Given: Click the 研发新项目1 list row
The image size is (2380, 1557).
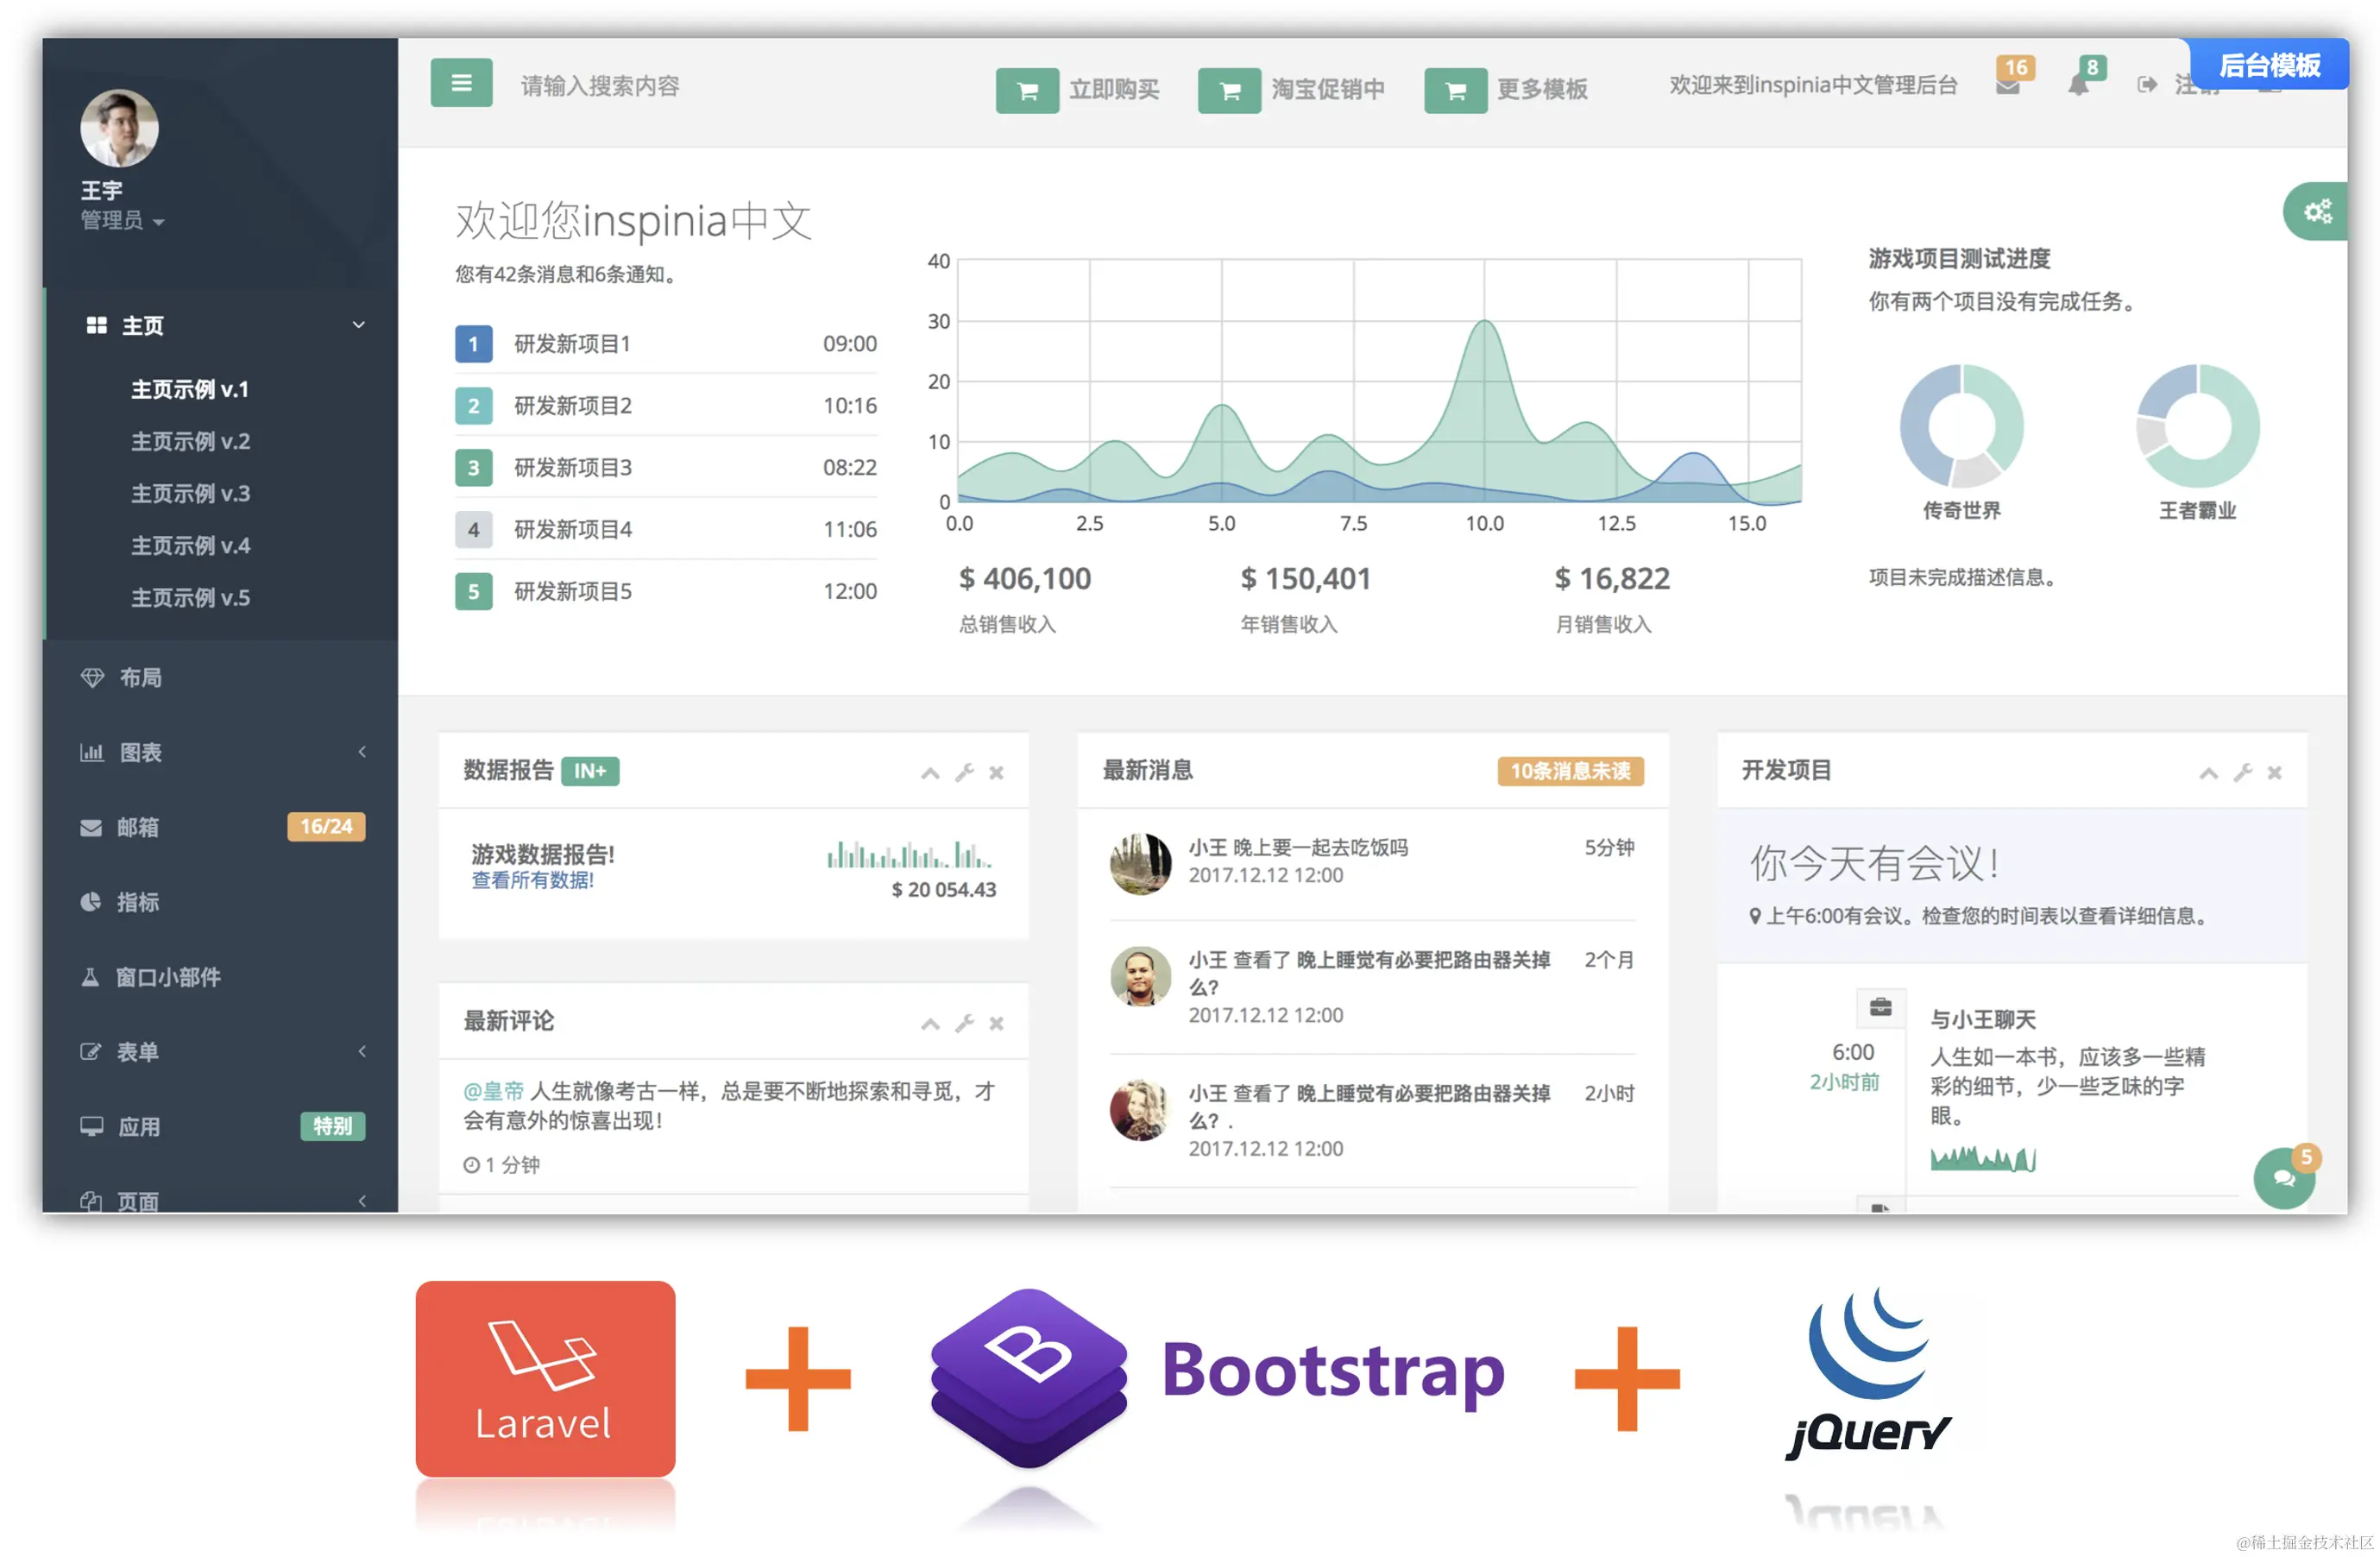Looking at the screenshot, I should (666, 344).
